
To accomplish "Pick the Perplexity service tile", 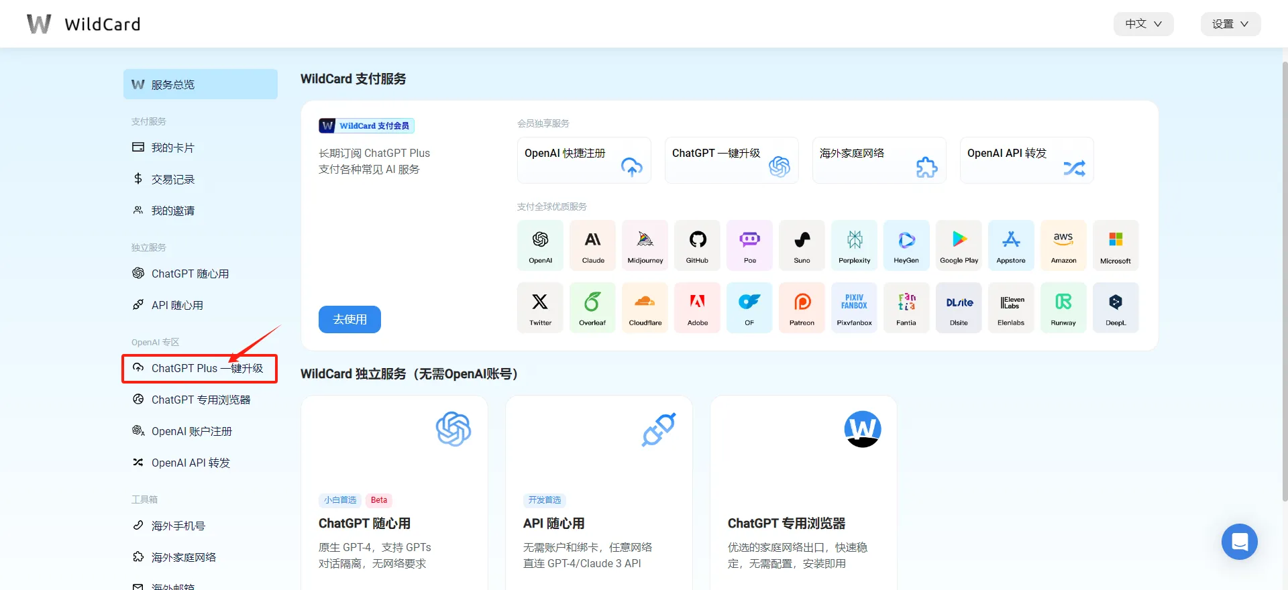I will [x=854, y=245].
